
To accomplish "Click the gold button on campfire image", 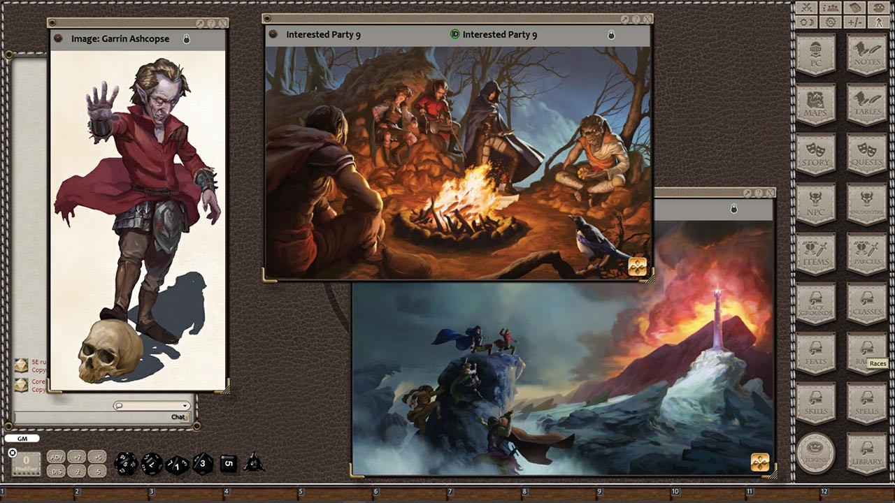I will pyautogui.click(x=638, y=267).
